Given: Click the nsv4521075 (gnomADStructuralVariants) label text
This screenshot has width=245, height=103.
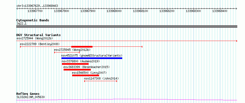Looking at the screenshot, I should coord(92,55).
